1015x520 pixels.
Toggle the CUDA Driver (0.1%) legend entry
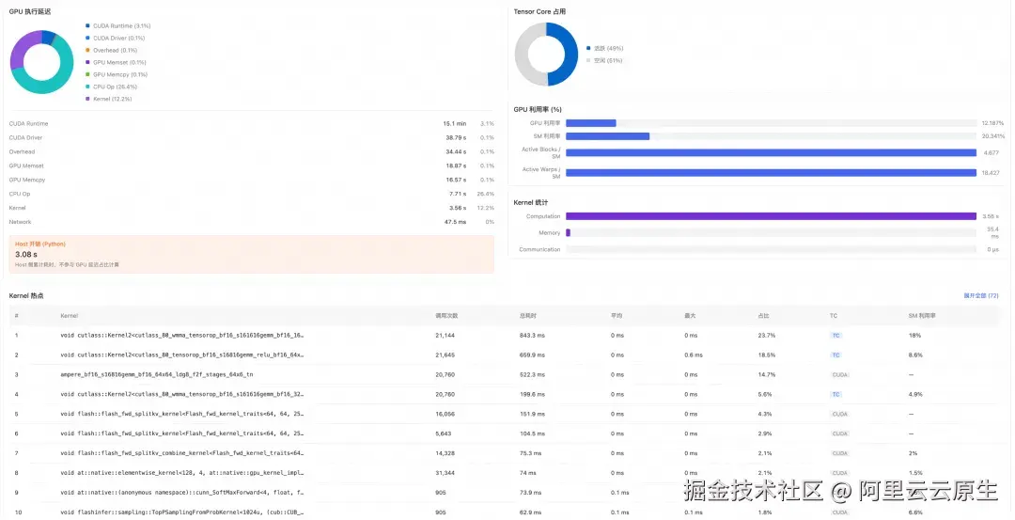click(x=116, y=39)
